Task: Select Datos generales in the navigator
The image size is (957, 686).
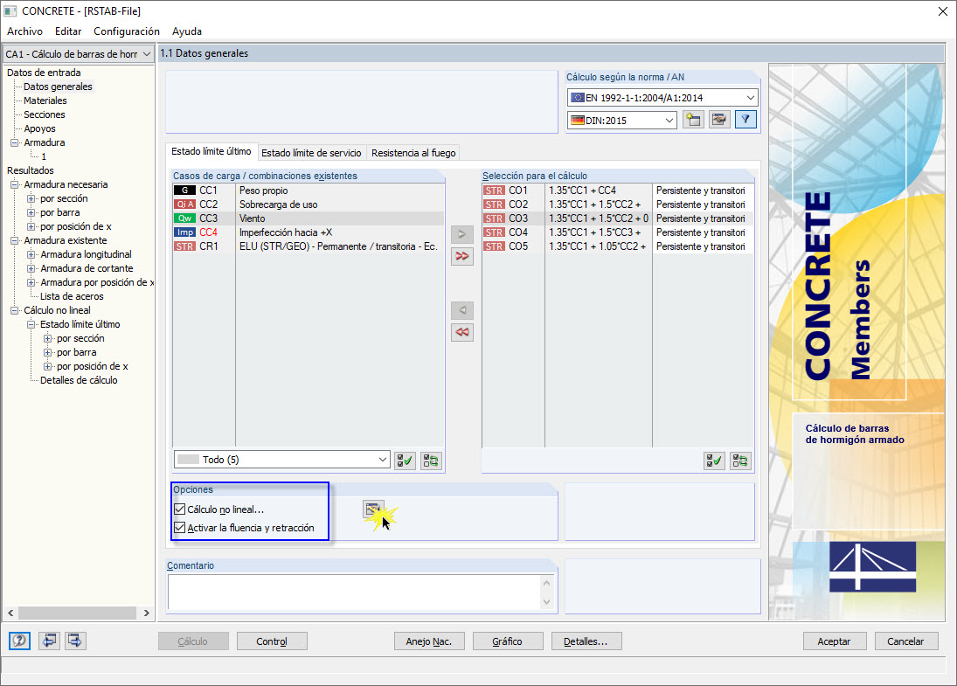Action: (58, 87)
